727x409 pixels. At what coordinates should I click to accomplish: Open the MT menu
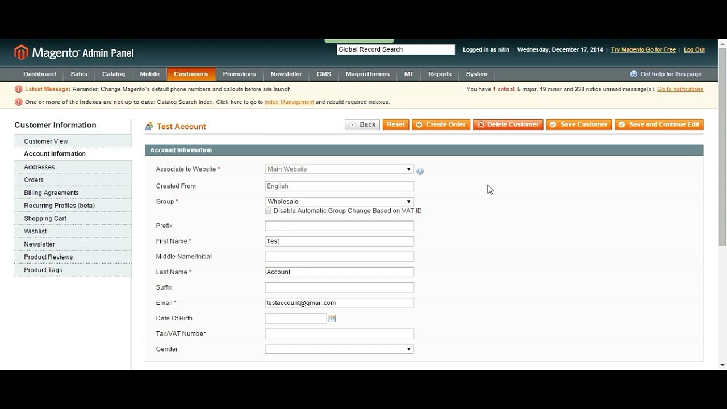(409, 74)
